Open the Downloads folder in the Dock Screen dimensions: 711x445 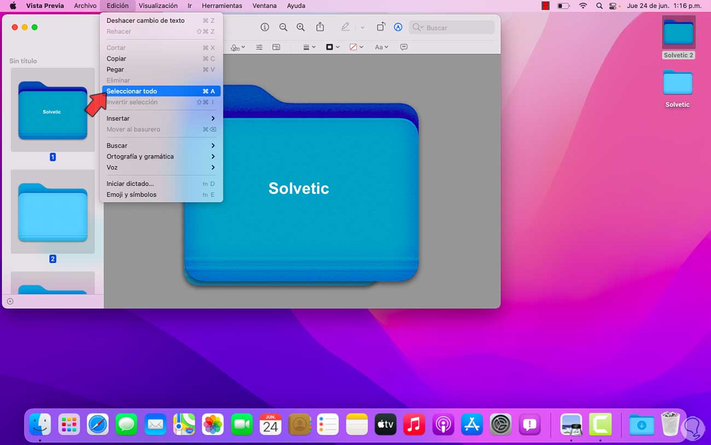coord(641,424)
